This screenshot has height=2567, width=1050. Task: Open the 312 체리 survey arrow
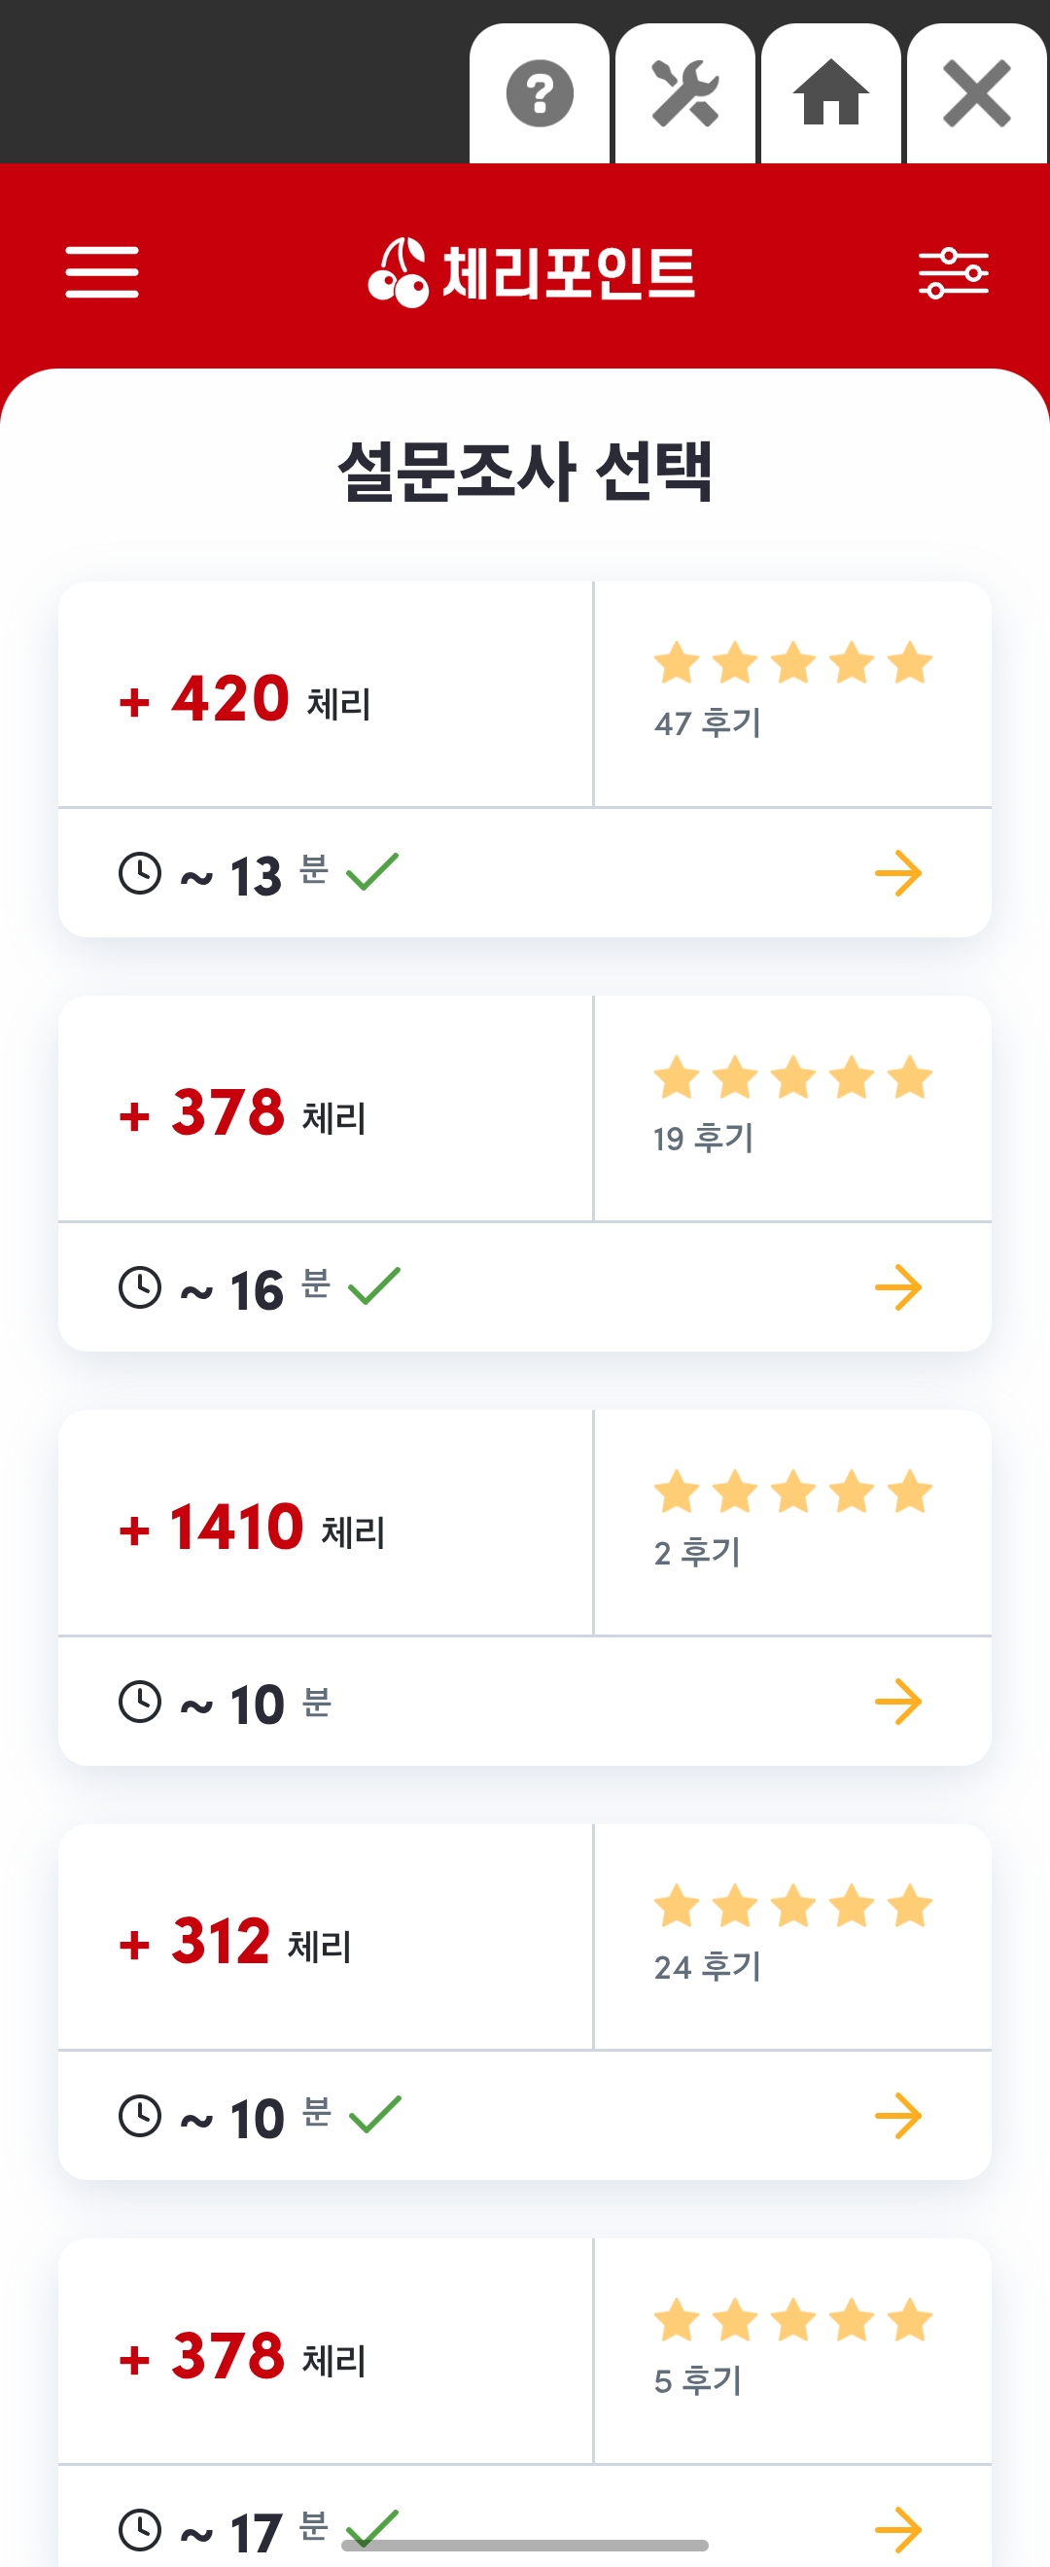[898, 2117]
